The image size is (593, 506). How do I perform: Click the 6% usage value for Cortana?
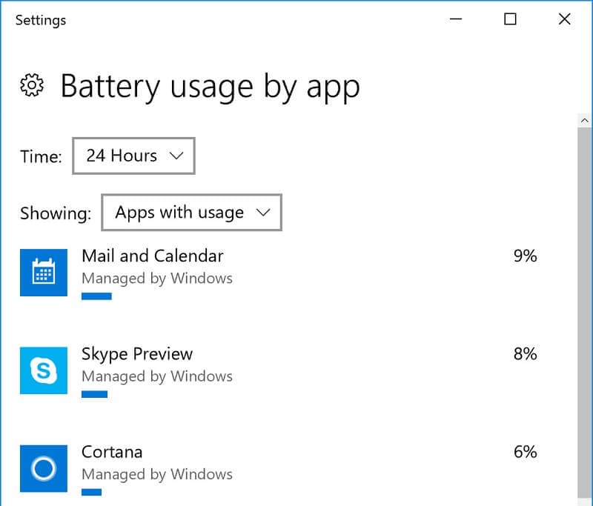tap(526, 452)
